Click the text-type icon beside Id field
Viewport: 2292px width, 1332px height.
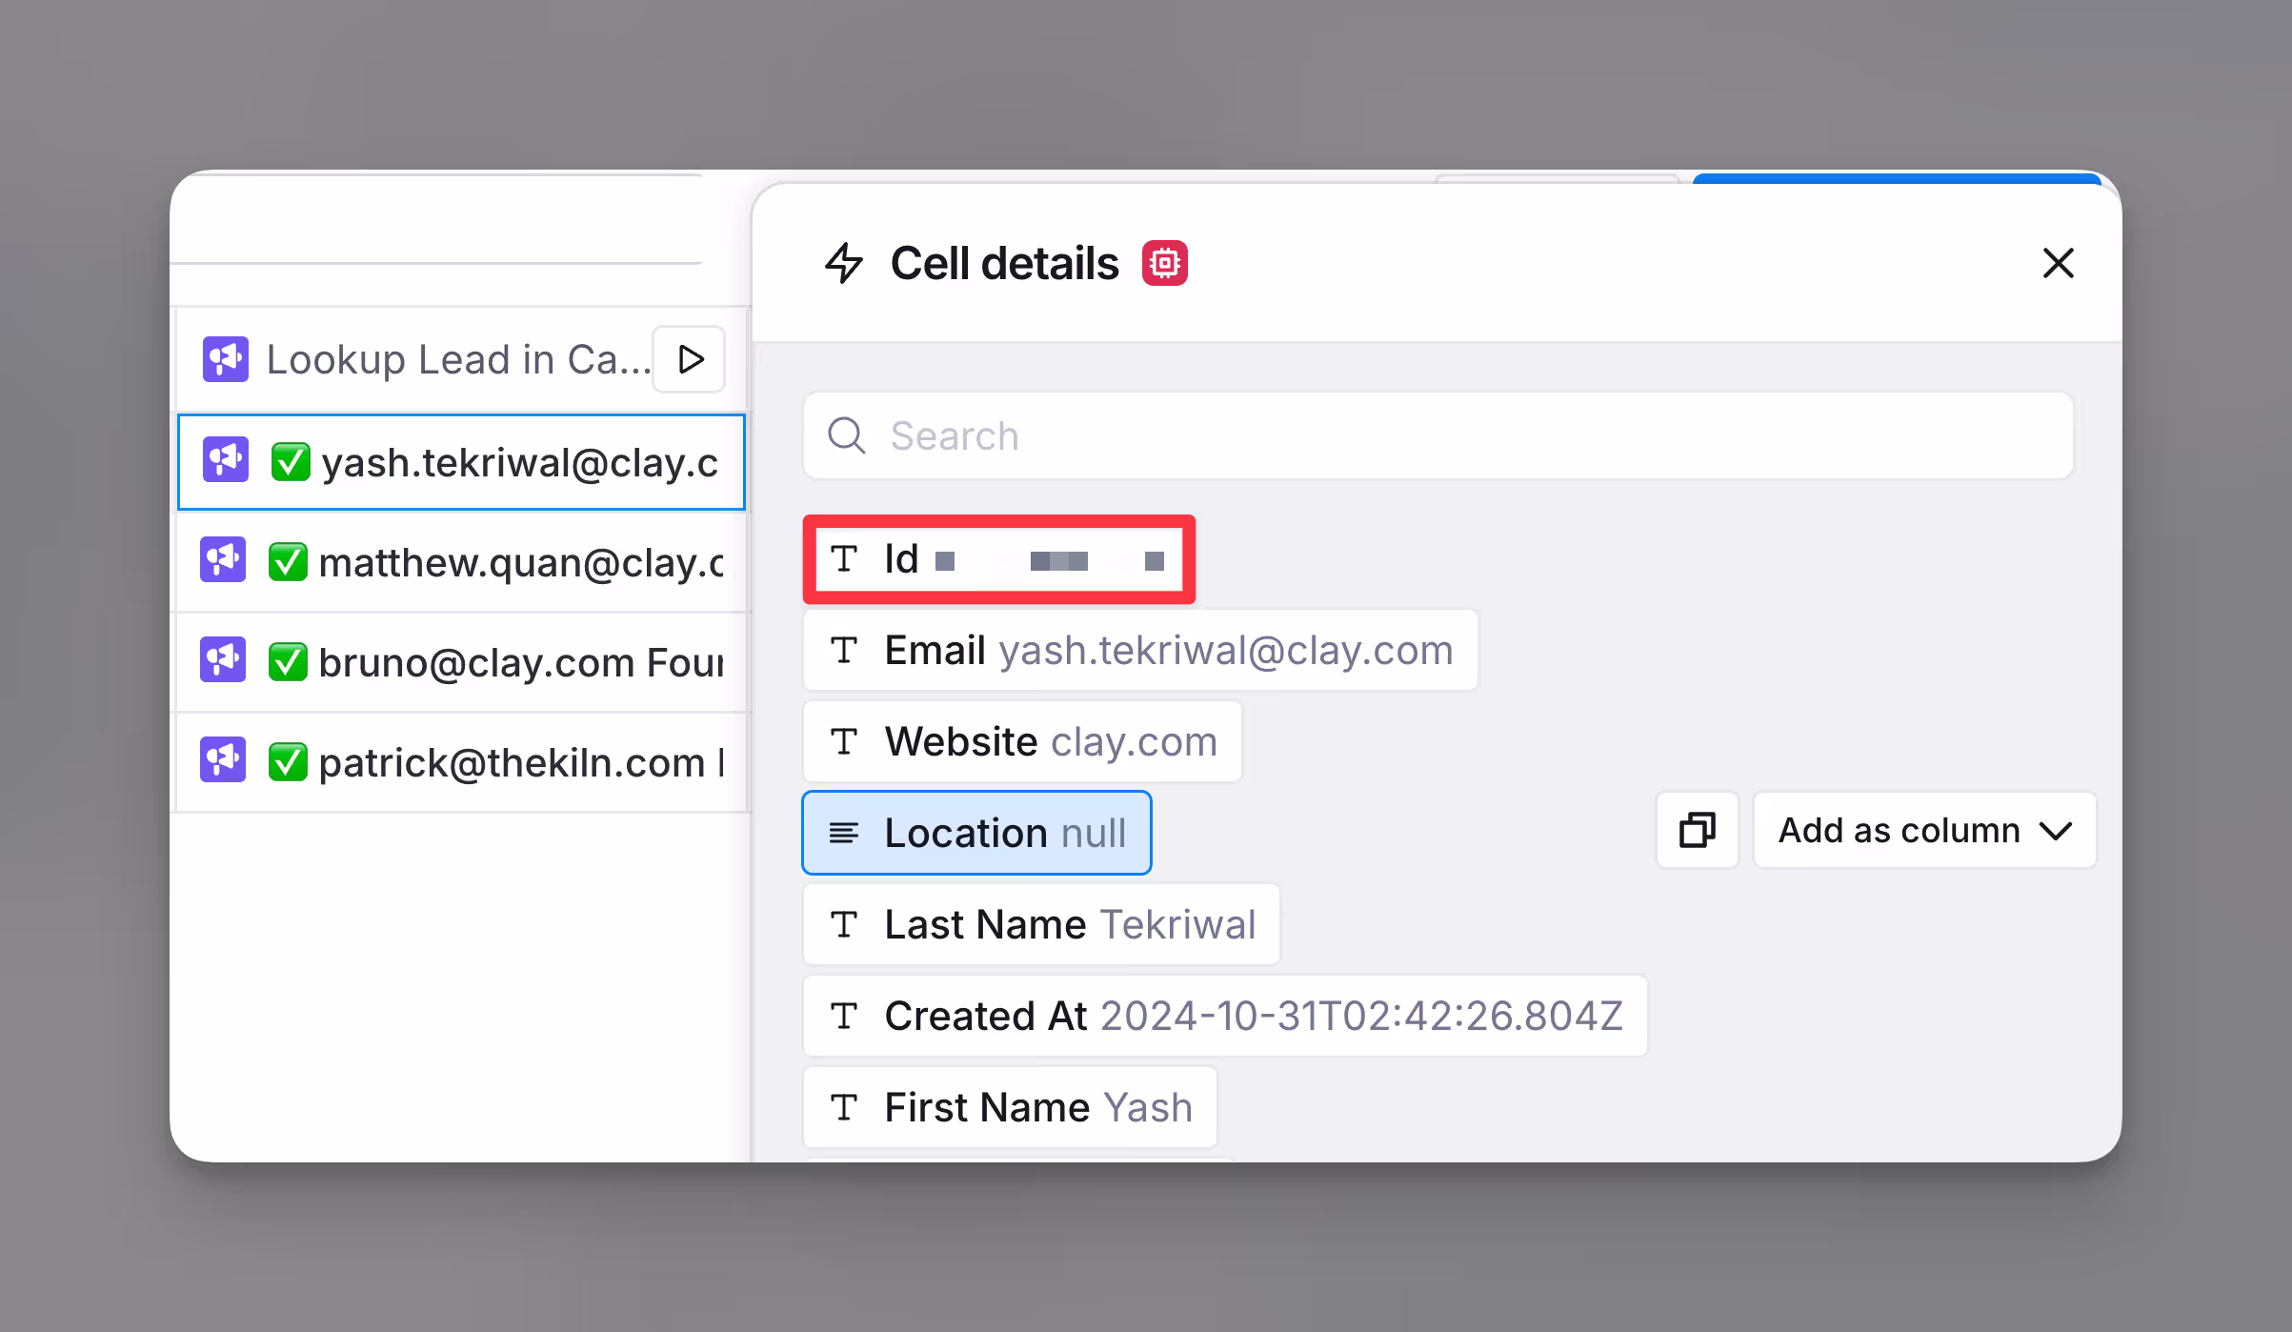(844, 558)
